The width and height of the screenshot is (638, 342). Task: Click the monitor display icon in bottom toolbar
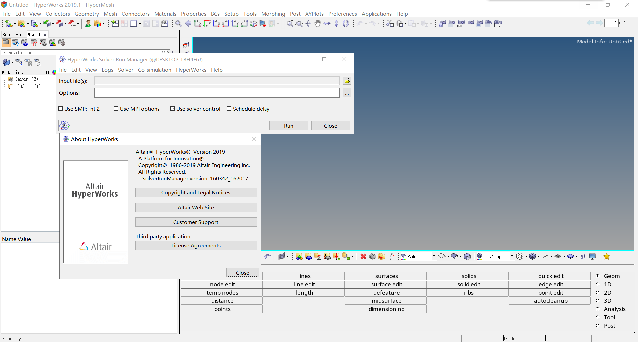[x=592, y=256]
